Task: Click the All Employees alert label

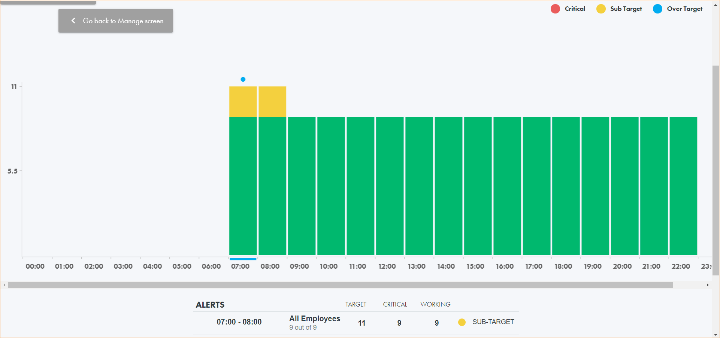Action: (x=315, y=319)
